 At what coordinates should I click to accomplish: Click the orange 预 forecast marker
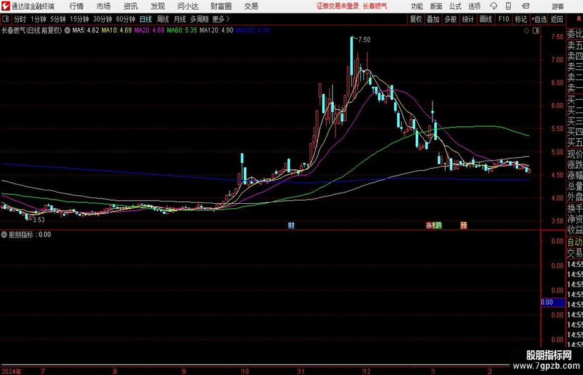[464, 225]
